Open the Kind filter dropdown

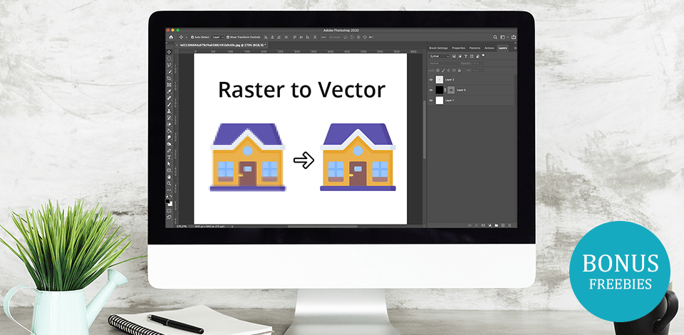439,56
